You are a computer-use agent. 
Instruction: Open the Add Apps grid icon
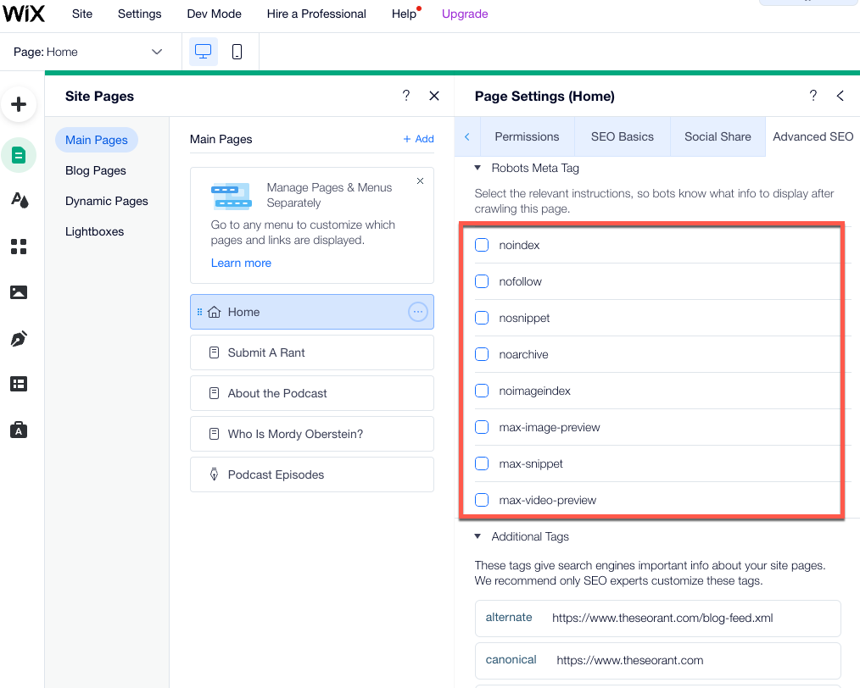(19, 247)
